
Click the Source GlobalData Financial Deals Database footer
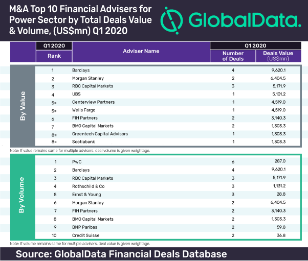click(121, 254)
